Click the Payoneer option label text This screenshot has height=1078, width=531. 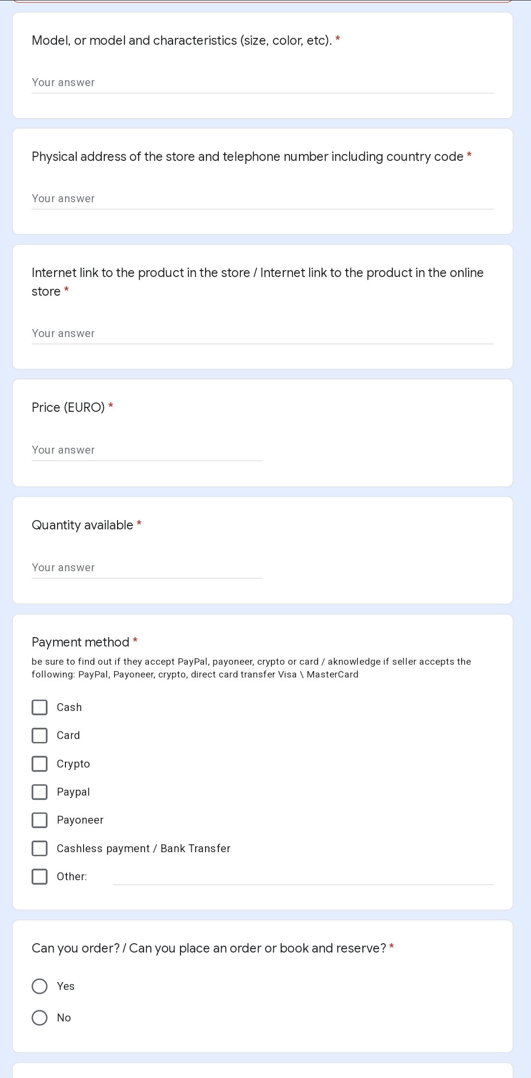tap(80, 820)
